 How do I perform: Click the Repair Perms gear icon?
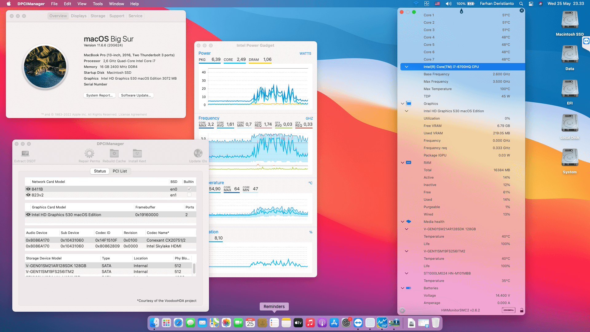coord(89,153)
